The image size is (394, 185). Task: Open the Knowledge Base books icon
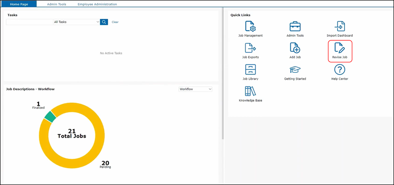click(x=250, y=91)
